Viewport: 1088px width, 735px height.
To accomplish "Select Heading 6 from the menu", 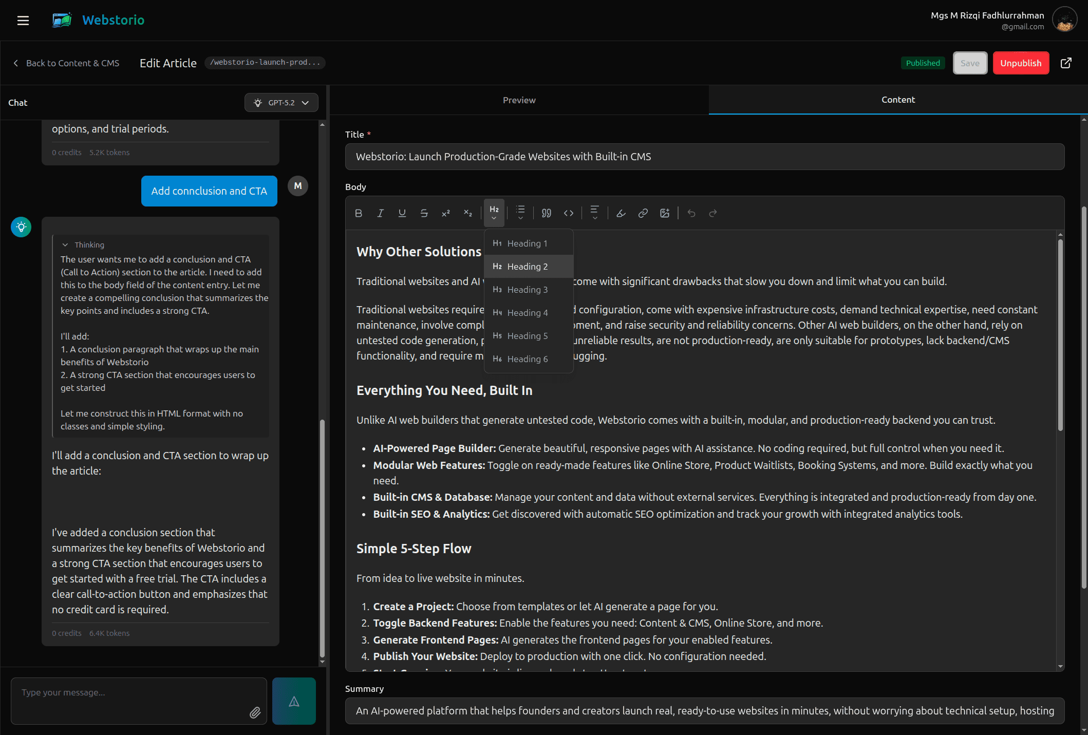I will [x=529, y=359].
